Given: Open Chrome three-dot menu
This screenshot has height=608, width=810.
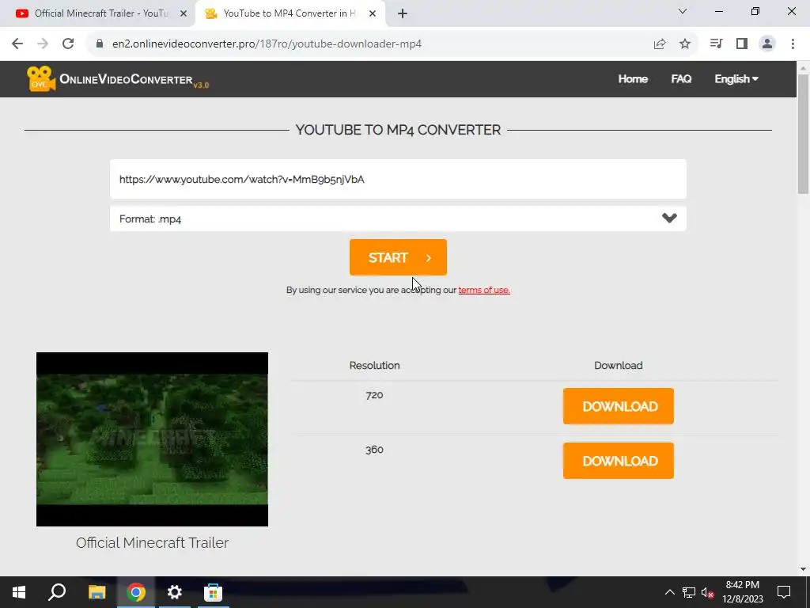Looking at the screenshot, I should click(x=793, y=44).
